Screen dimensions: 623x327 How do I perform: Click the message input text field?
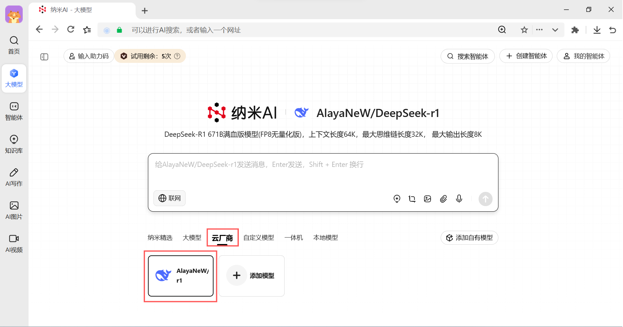pyautogui.click(x=323, y=172)
